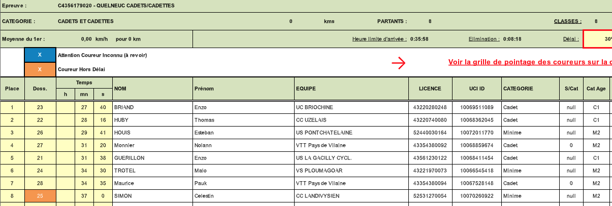612x206 pixels.
Task: Select the blue 'Coureur Inconnu' X swatch
Action: (x=40, y=55)
